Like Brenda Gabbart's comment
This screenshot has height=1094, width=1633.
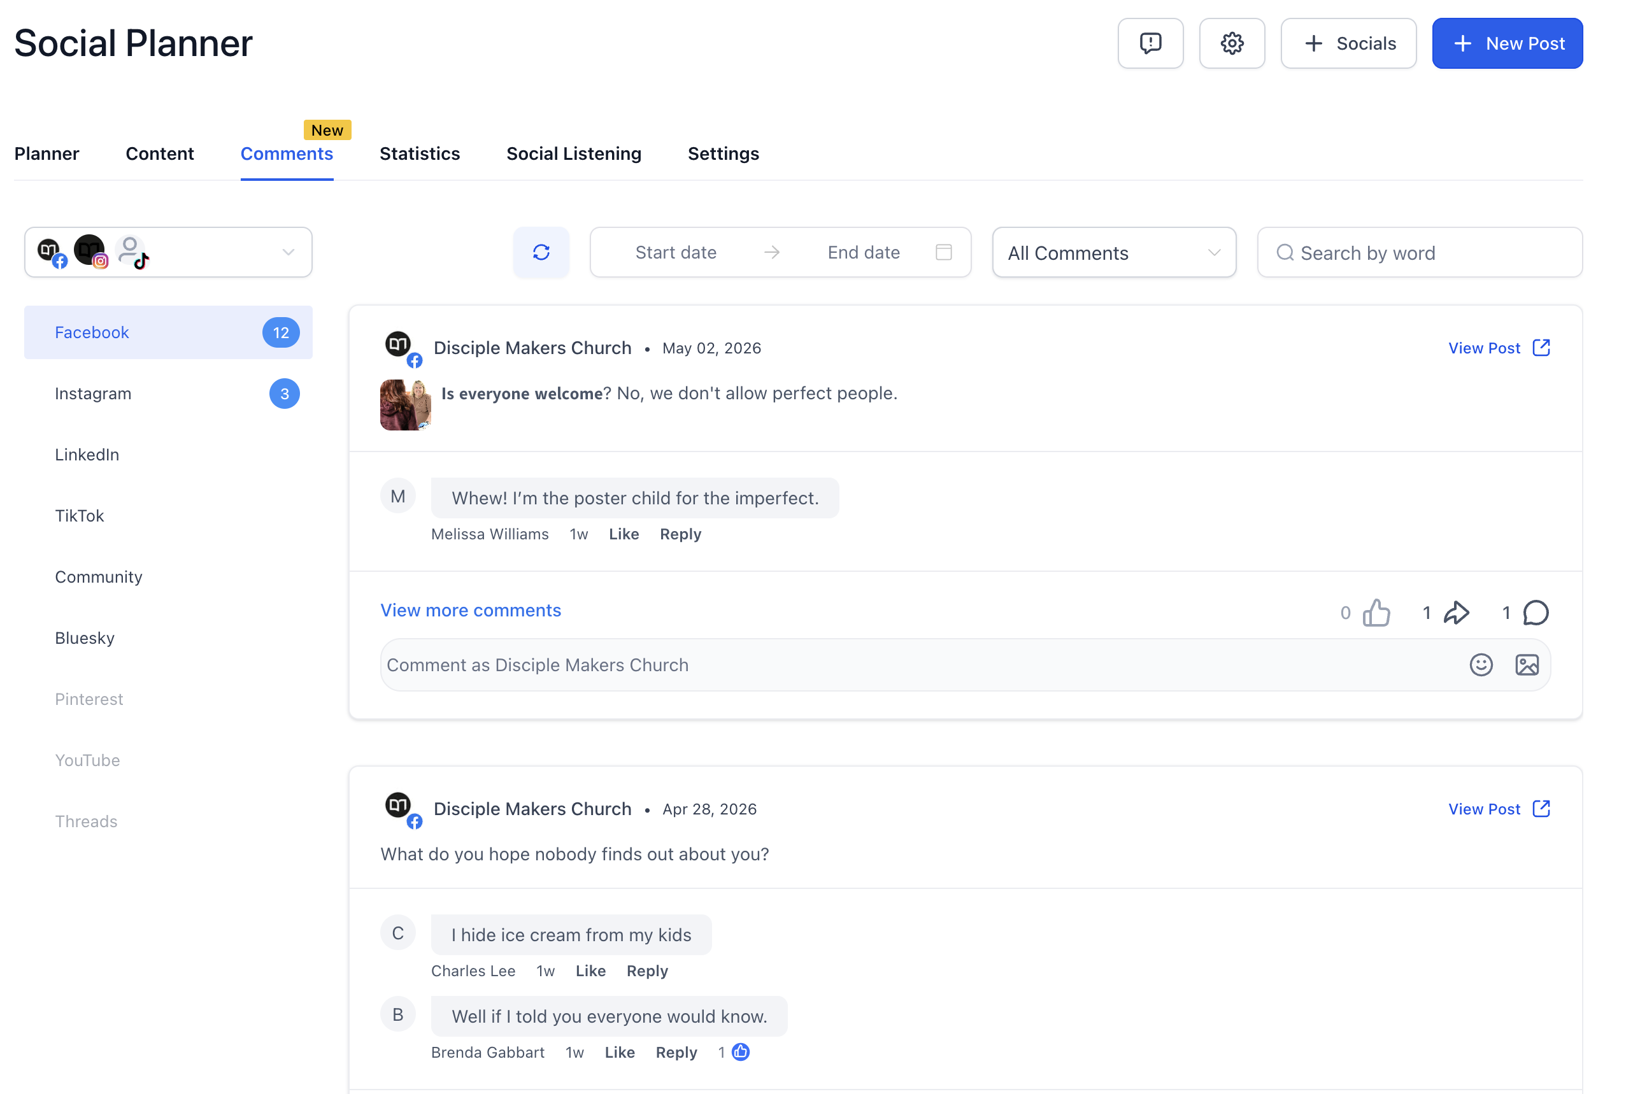tap(620, 1052)
